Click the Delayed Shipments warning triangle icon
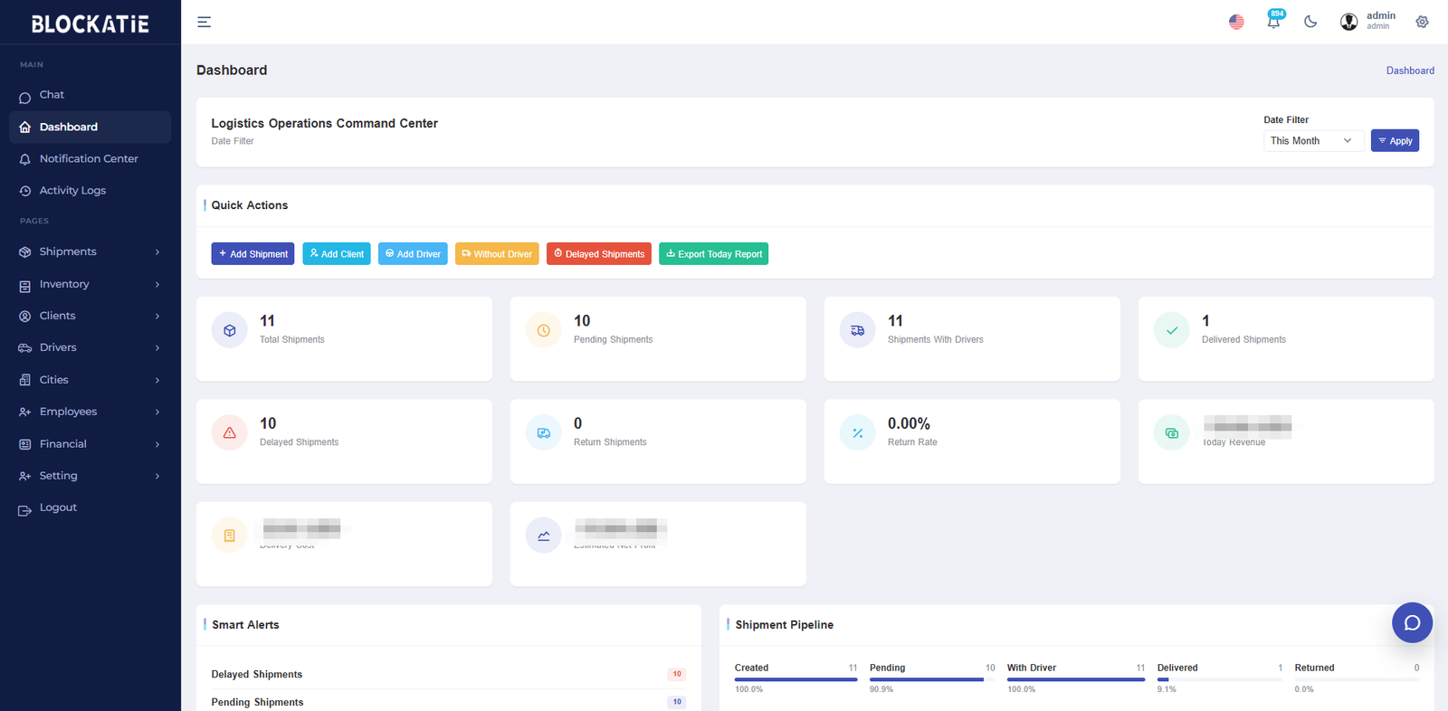 tap(230, 432)
